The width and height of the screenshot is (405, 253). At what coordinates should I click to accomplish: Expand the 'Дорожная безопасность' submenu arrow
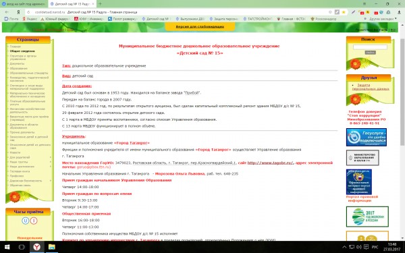(x=51, y=181)
